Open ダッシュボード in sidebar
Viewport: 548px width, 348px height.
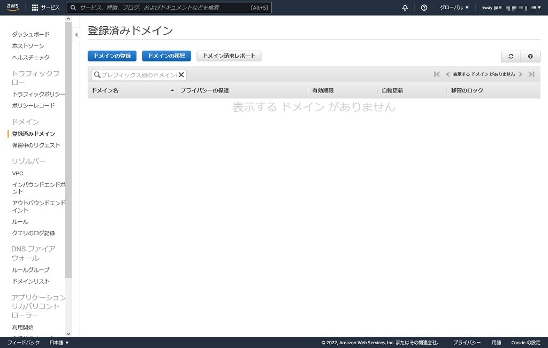coord(31,34)
